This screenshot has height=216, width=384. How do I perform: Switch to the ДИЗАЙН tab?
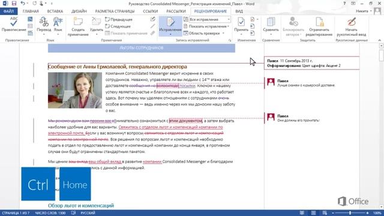tap(79, 11)
